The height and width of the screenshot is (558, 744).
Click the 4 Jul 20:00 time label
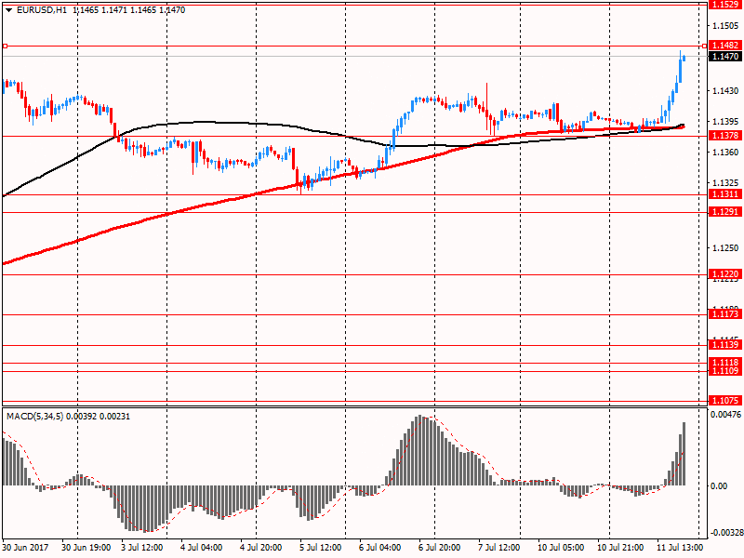point(261,547)
